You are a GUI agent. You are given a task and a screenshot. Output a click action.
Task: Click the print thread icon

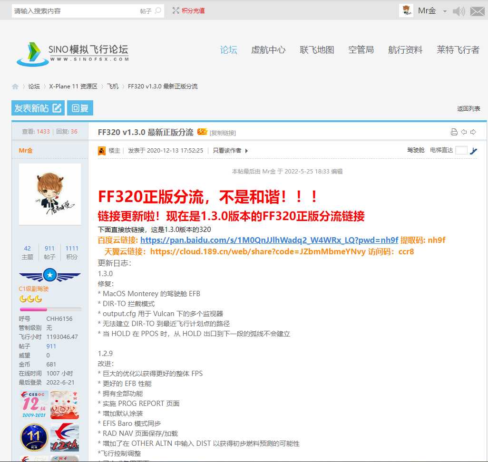point(454,132)
